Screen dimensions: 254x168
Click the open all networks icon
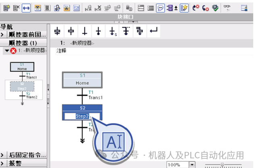(x=141, y=8)
